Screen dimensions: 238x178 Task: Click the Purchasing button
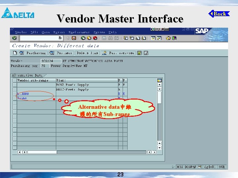click(x=33, y=53)
